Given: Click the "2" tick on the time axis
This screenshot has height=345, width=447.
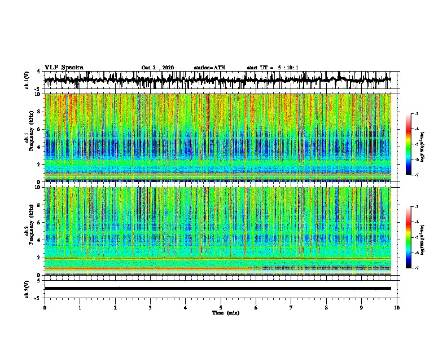Looking at the screenshot, I should tap(115, 308).
